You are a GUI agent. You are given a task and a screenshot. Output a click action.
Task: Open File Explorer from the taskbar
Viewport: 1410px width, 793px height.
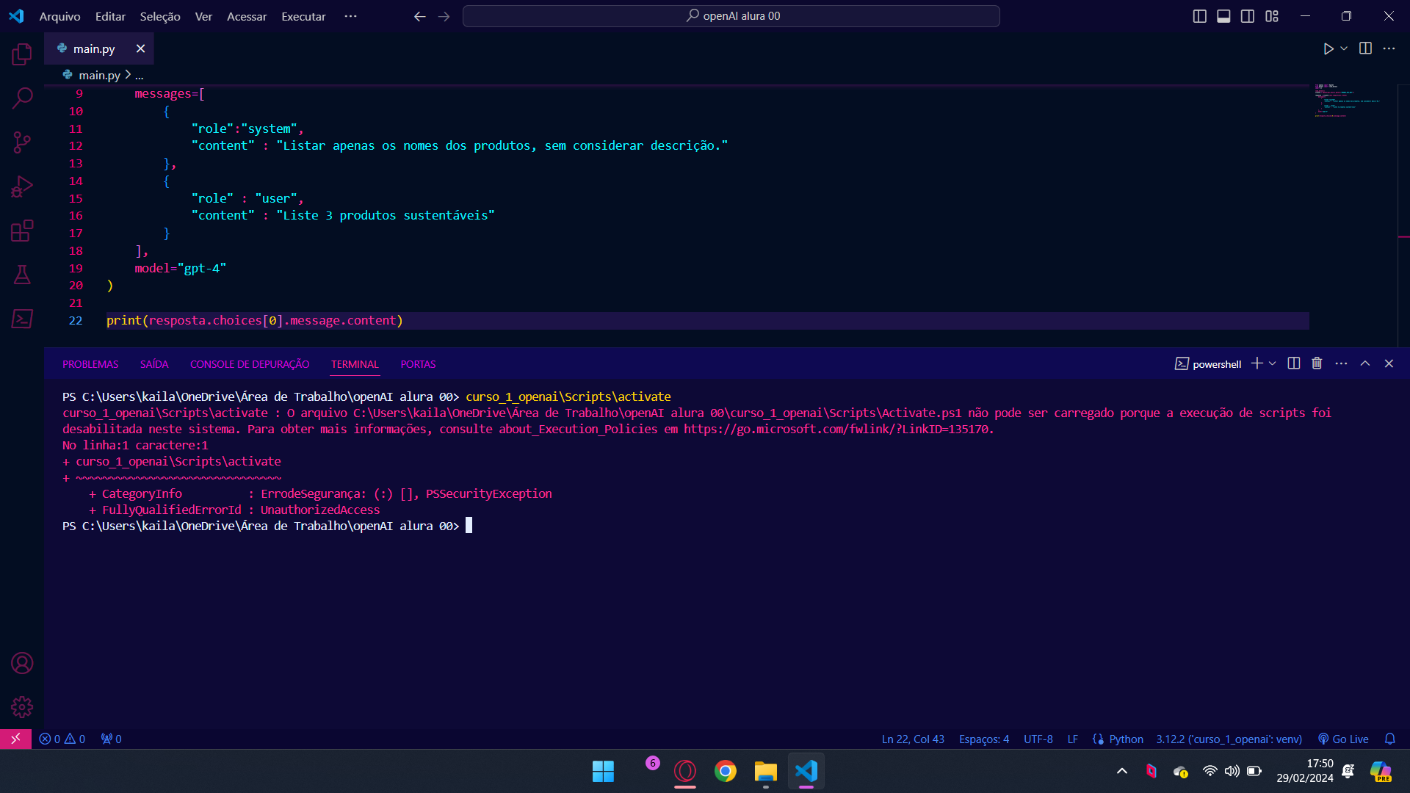pos(765,771)
